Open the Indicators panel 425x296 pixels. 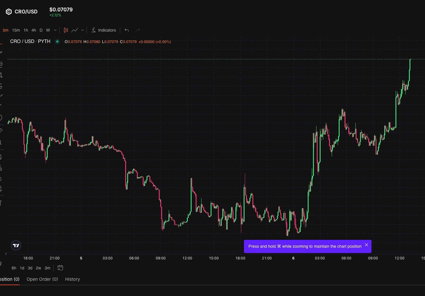coord(104,30)
